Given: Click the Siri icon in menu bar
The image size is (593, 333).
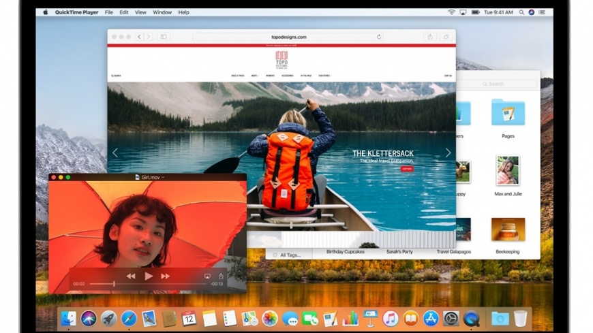Looking at the screenshot, I should pos(532,12).
